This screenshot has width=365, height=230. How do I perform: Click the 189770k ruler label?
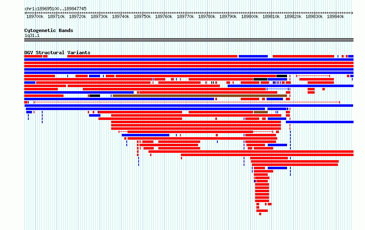pos(185,16)
